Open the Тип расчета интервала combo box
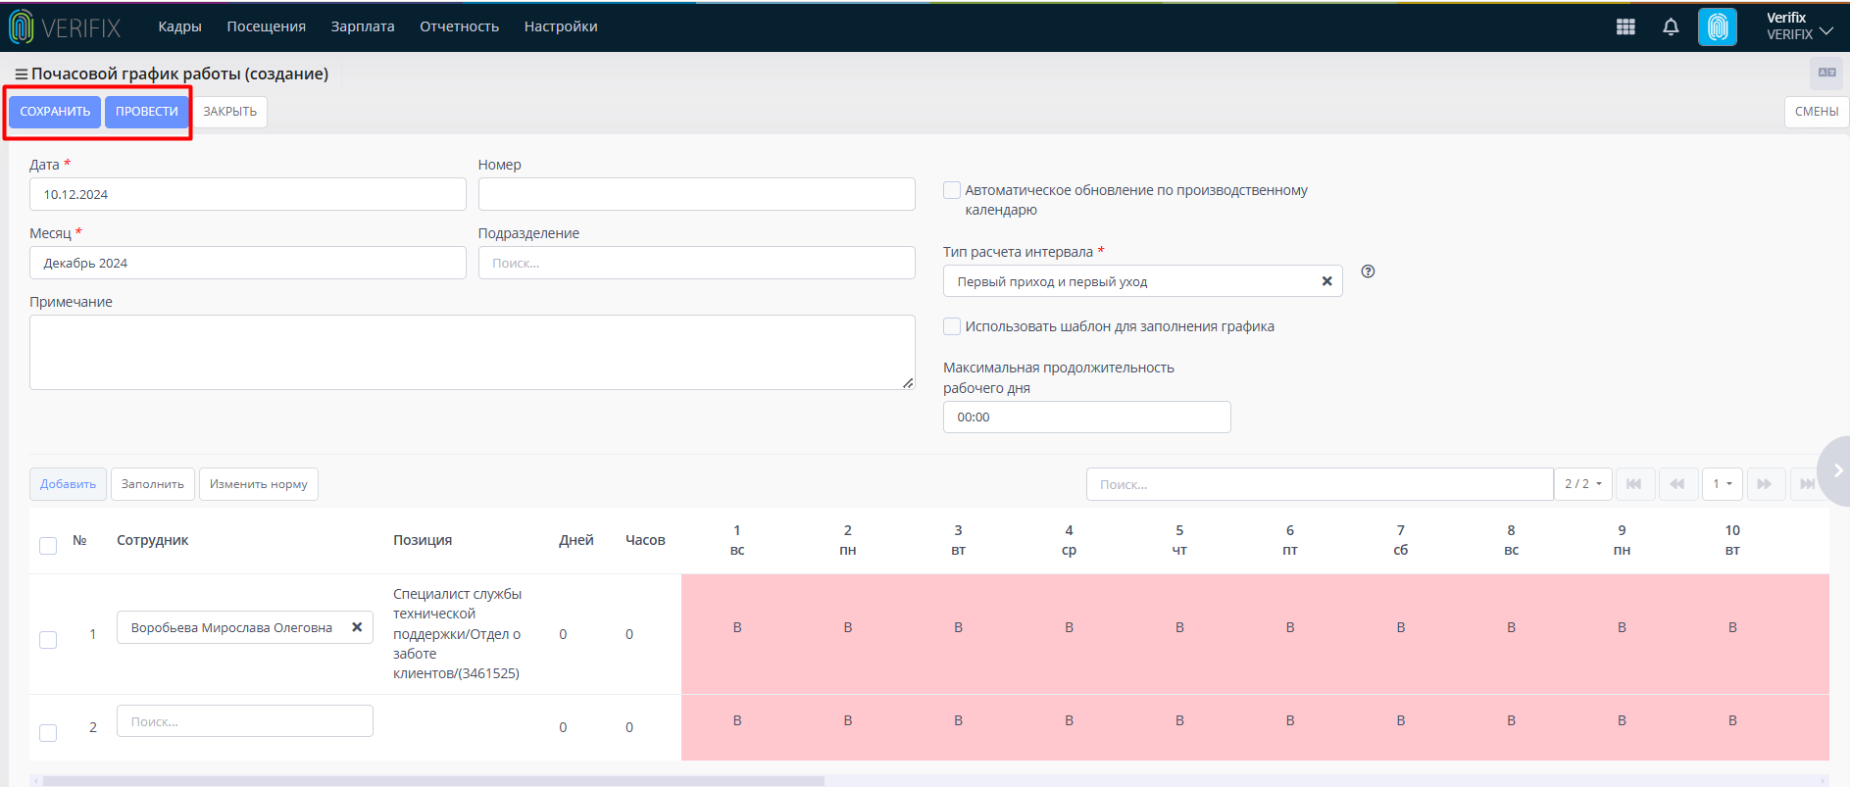This screenshot has width=1850, height=787. coord(1142,281)
